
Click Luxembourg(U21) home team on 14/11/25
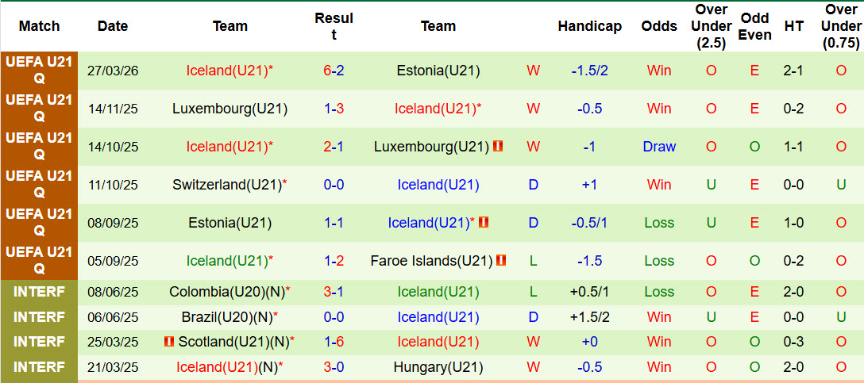click(x=229, y=109)
